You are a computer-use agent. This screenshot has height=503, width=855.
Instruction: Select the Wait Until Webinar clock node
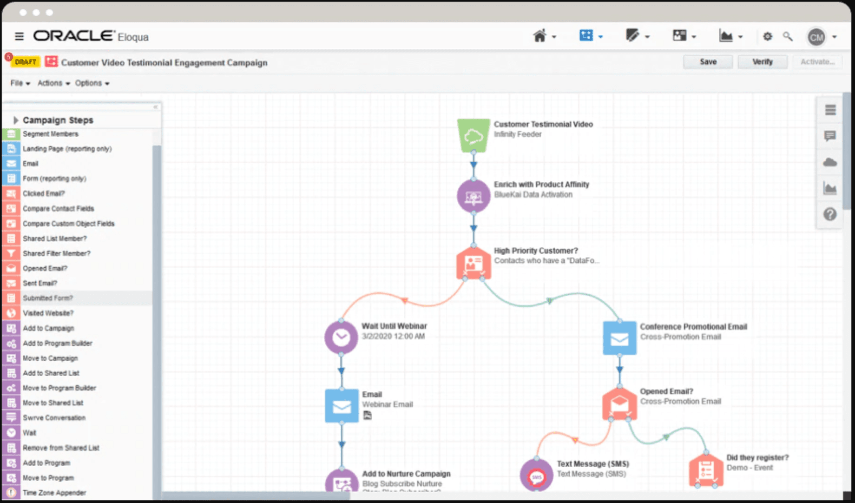[x=341, y=337]
